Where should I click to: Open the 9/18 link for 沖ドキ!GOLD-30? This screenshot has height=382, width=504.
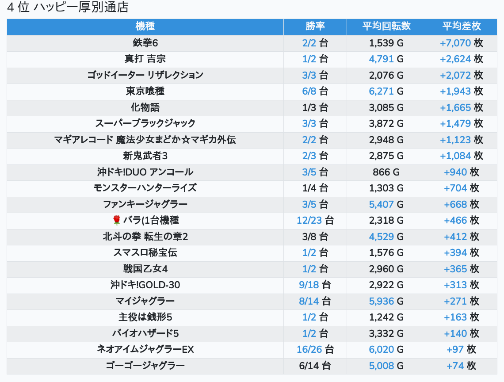pos(309,285)
